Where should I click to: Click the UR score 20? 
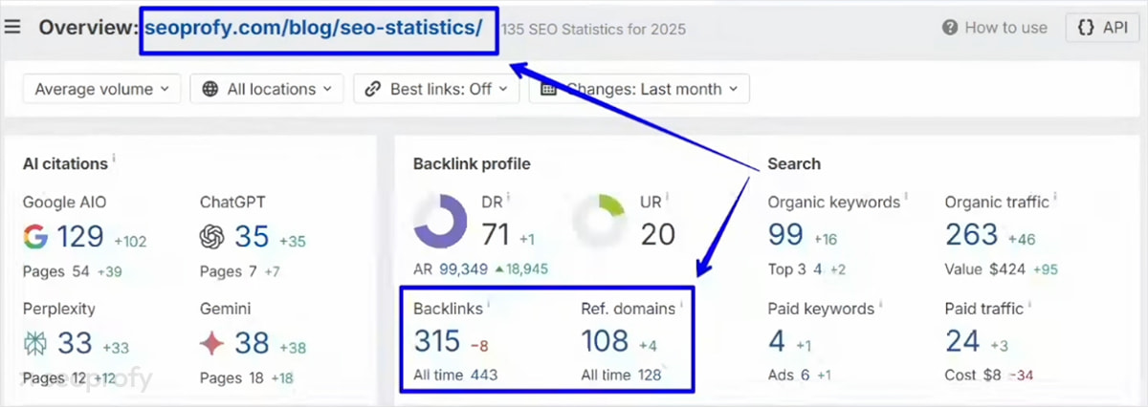(x=657, y=234)
